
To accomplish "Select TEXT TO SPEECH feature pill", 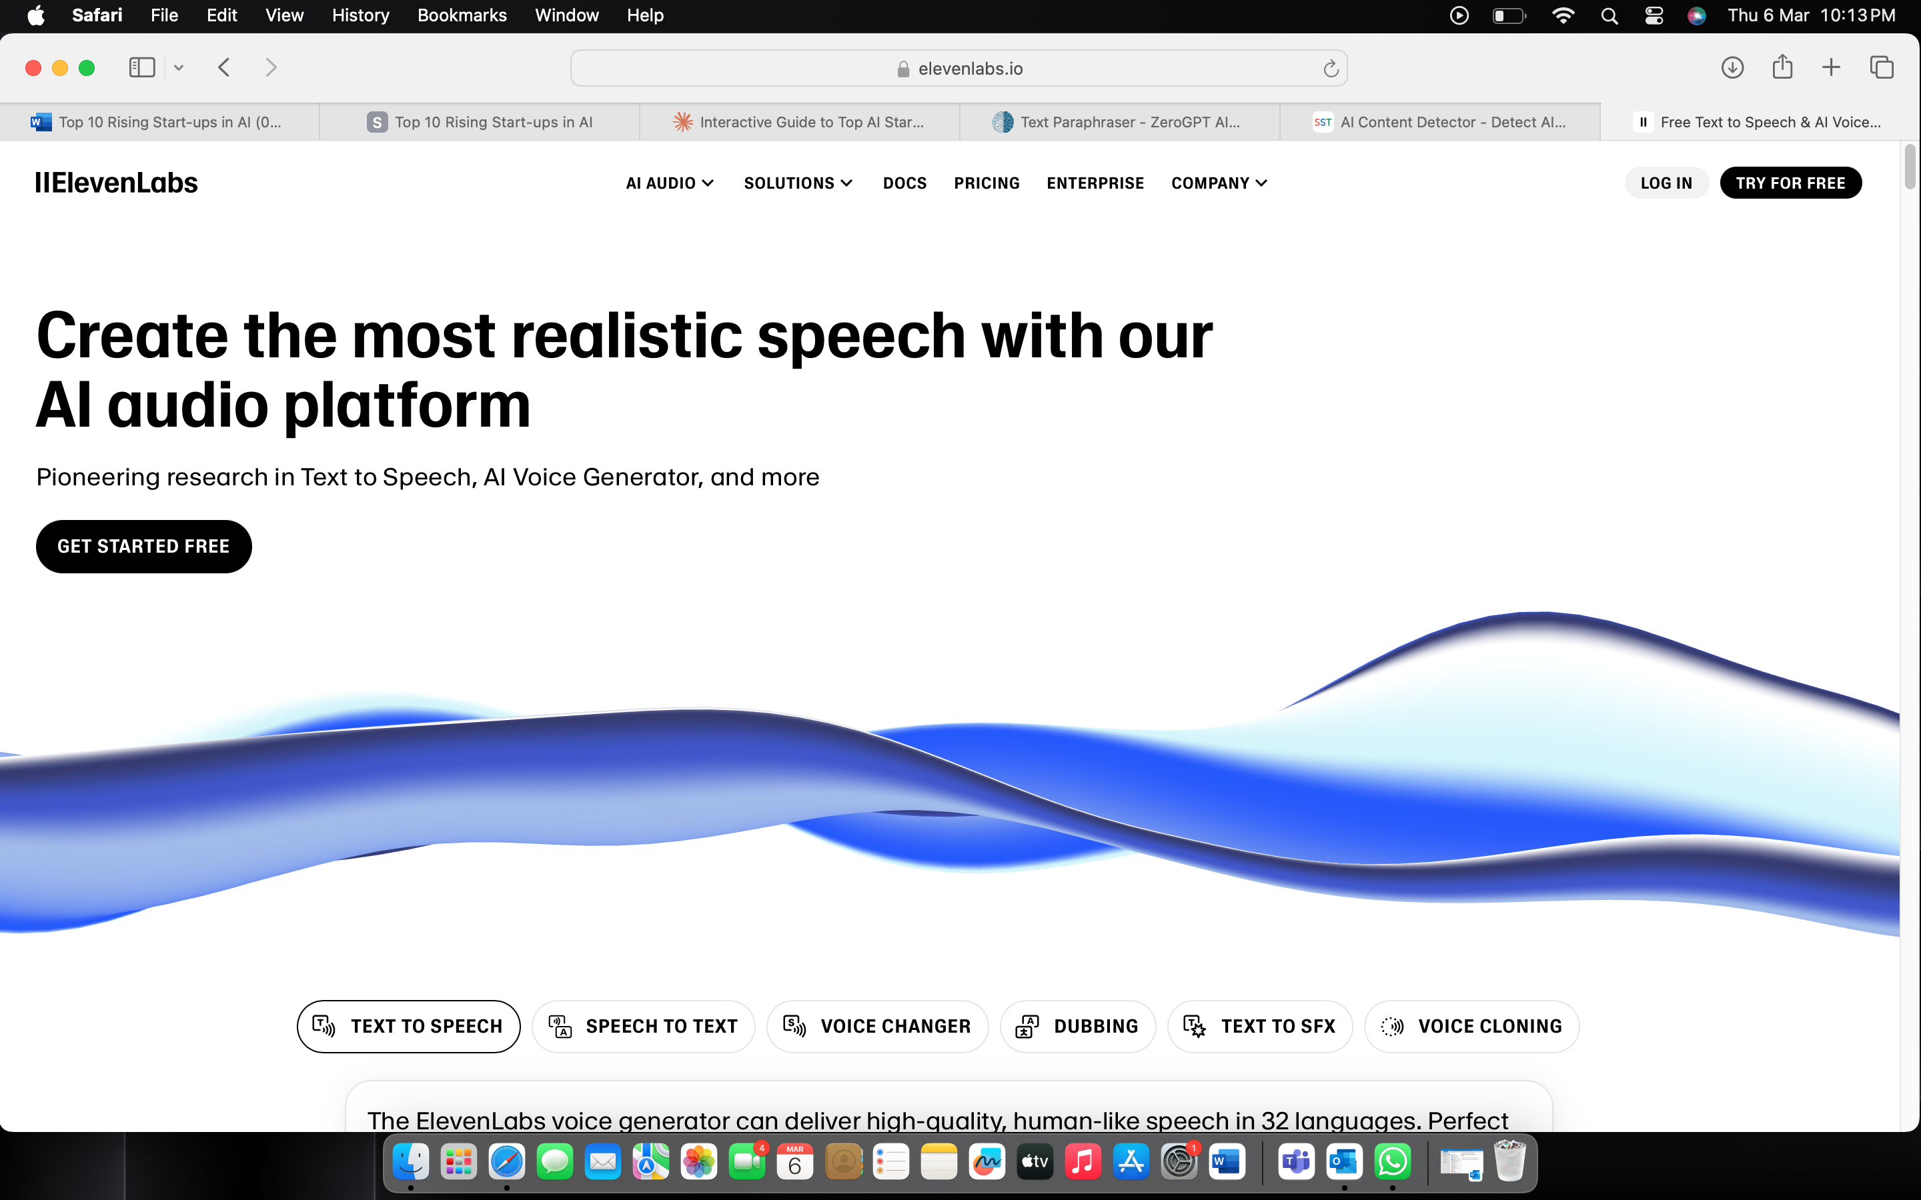I will coord(408,1026).
